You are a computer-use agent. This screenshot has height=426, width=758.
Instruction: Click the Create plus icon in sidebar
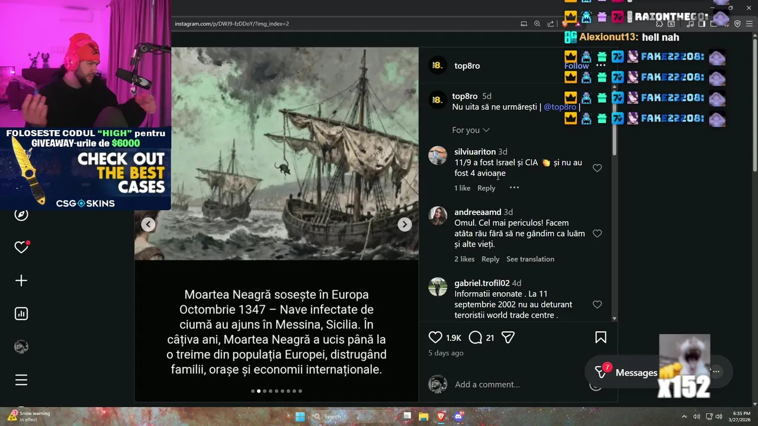coord(21,280)
